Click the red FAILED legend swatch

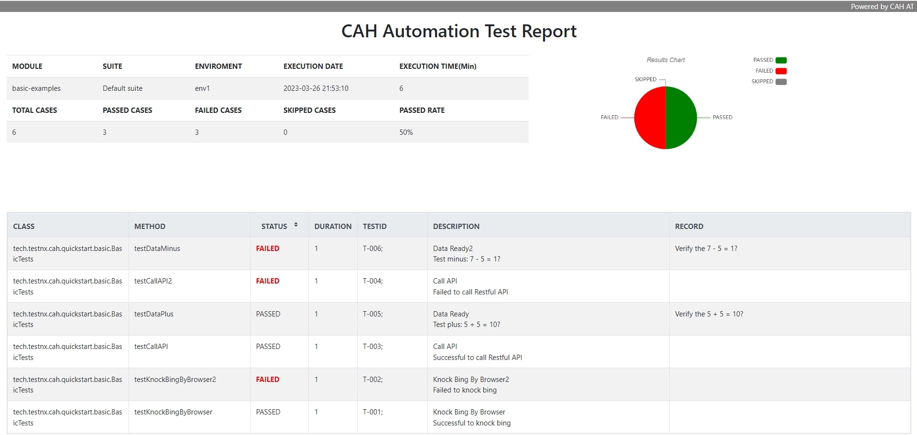(780, 70)
